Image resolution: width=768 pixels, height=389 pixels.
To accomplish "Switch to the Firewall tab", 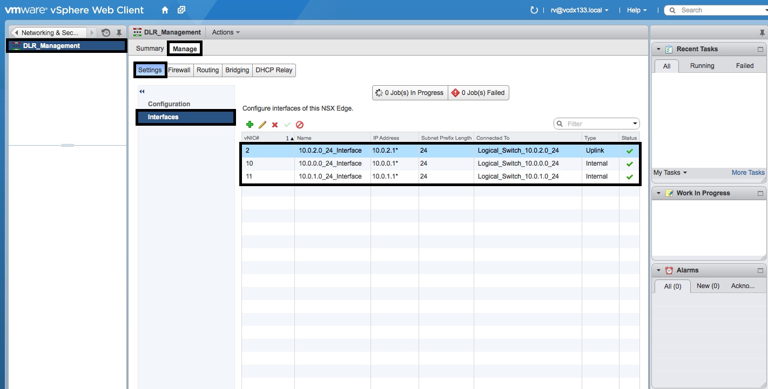I will point(179,70).
